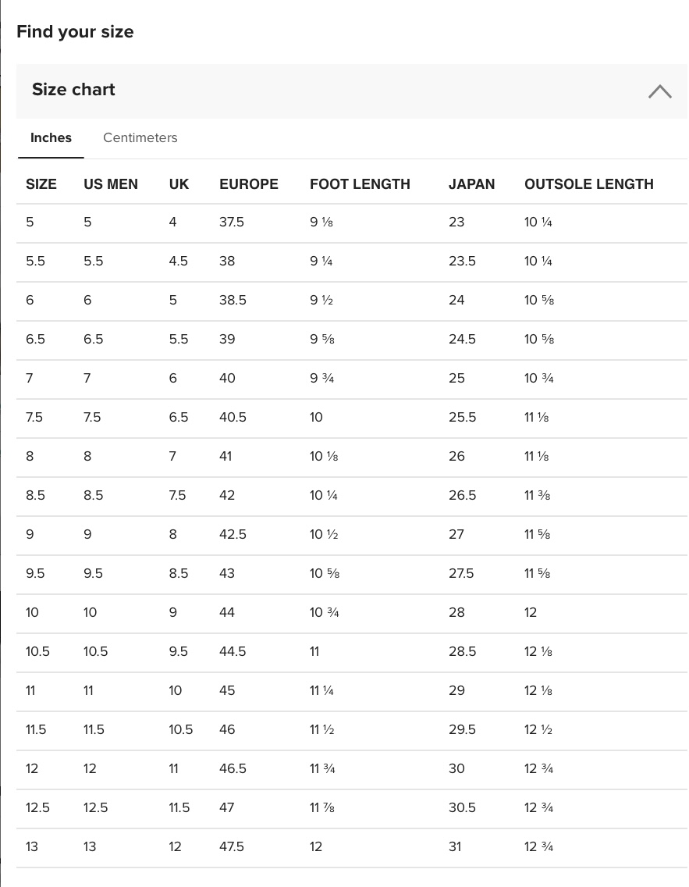Click the UK column header
Image resolution: width=689 pixels, height=887 pixels.
(179, 184)
